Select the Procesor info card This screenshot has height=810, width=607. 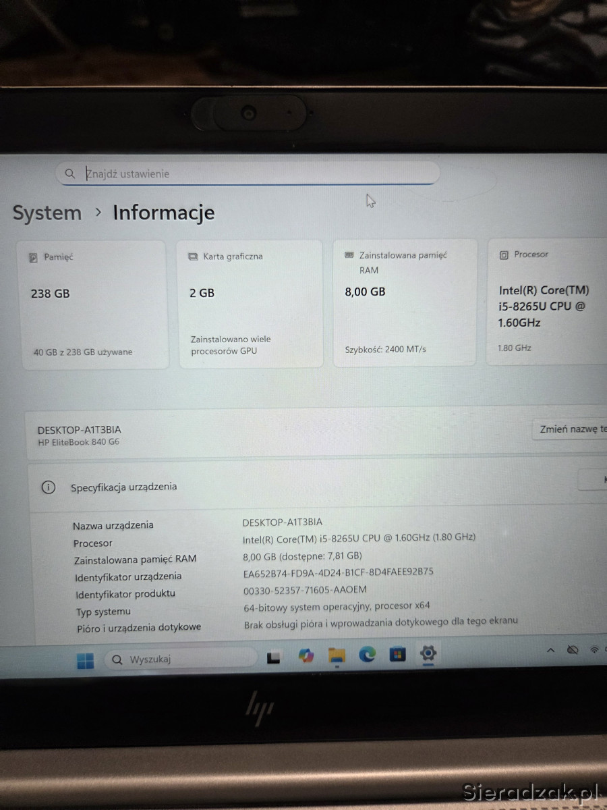(x=548, y=302)
